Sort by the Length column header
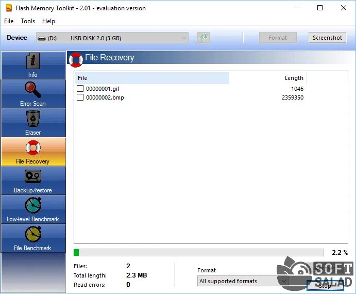This screenshot has height=294, width=356. (268, 78)
